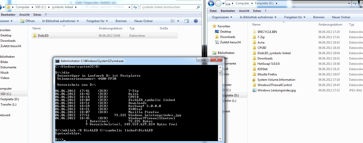363x143 pixels.
Task: Click Brennen in left Explorer toolbar
Action: [121, 21]
